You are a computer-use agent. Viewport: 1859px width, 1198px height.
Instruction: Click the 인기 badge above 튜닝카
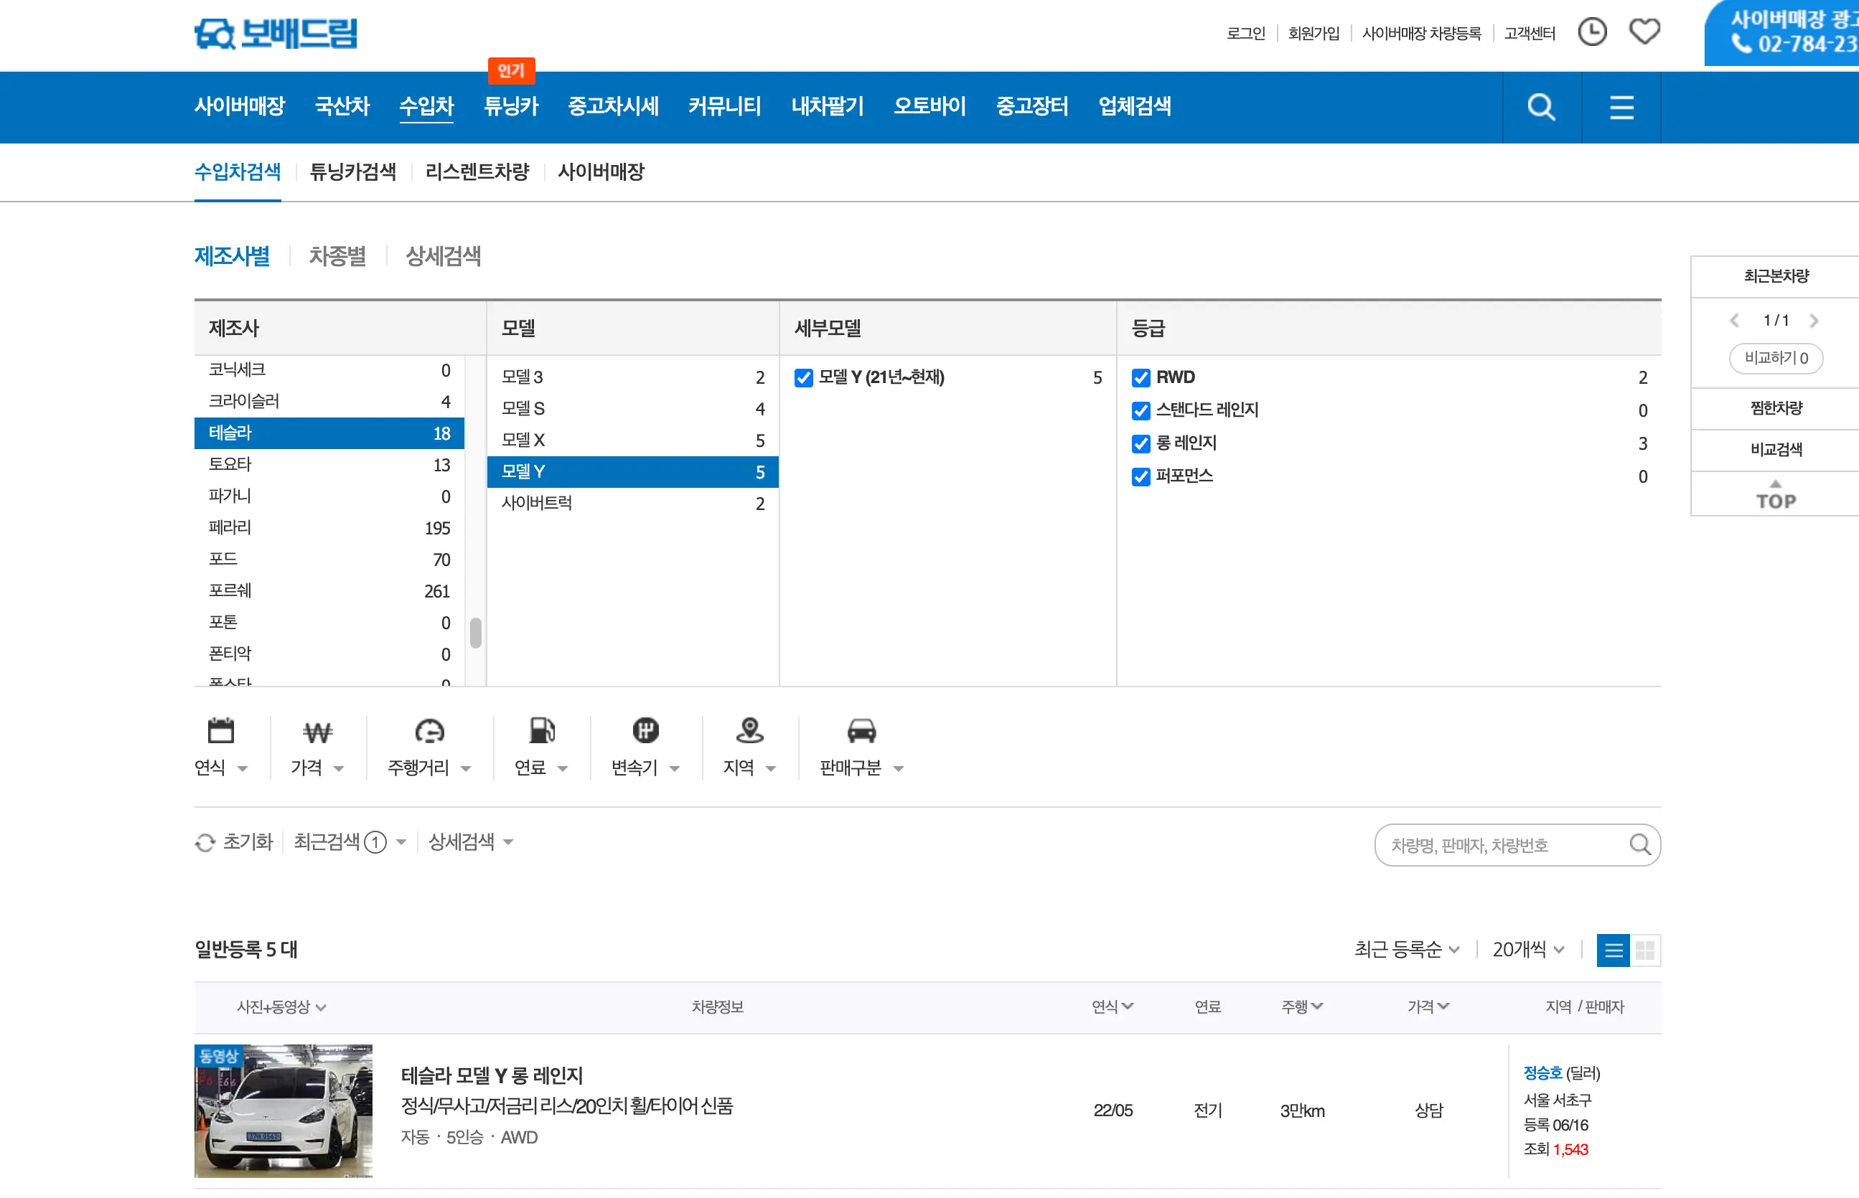click(x=511, y=71)
